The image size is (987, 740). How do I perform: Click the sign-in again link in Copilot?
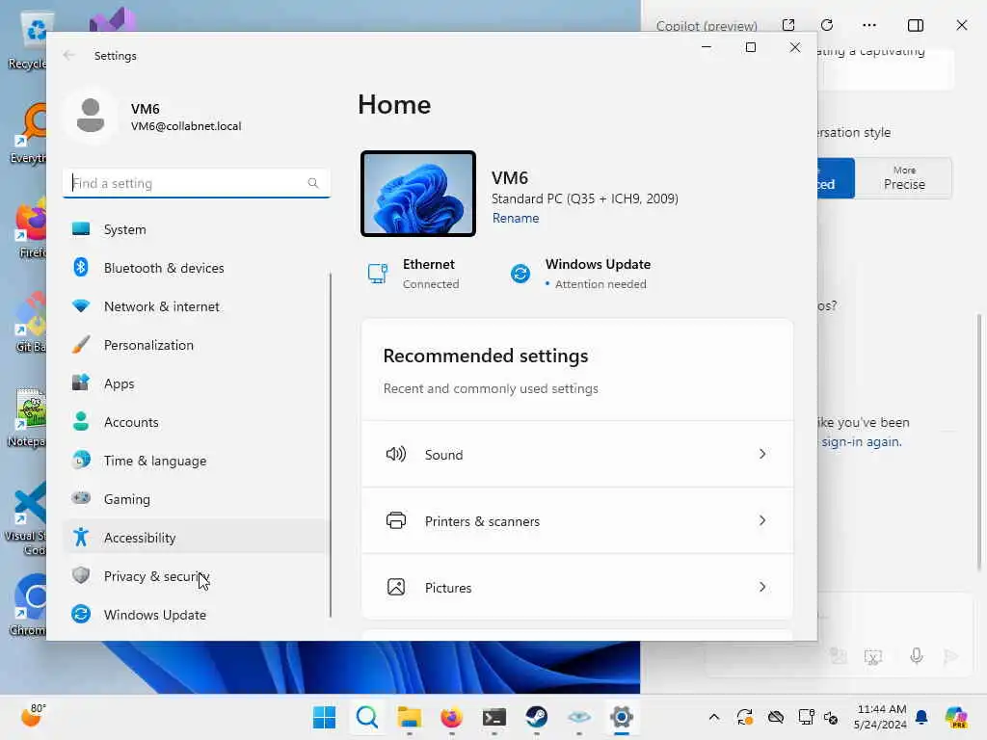click(x=861, y=441)
